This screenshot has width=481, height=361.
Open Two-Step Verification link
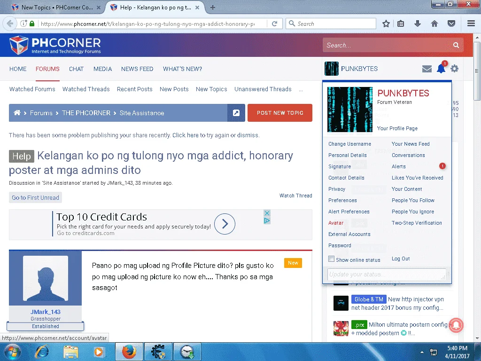[417, 223]
